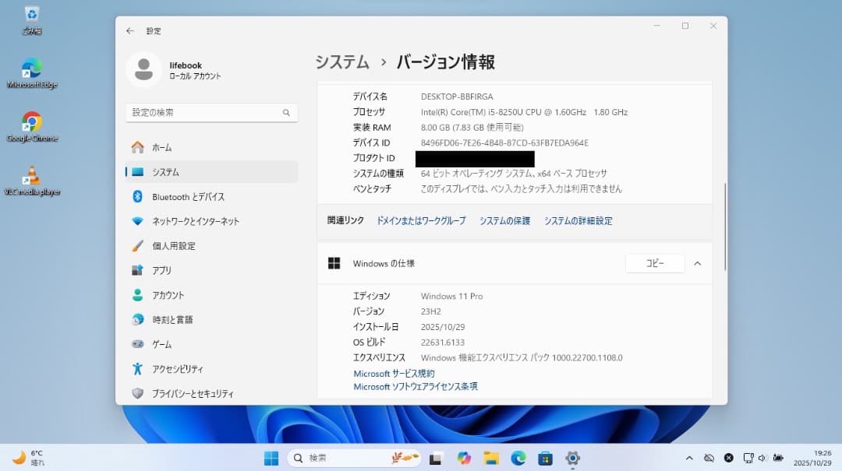Open Task View on the taskbar
842x471 pixels.
click(x=435, y=458)
